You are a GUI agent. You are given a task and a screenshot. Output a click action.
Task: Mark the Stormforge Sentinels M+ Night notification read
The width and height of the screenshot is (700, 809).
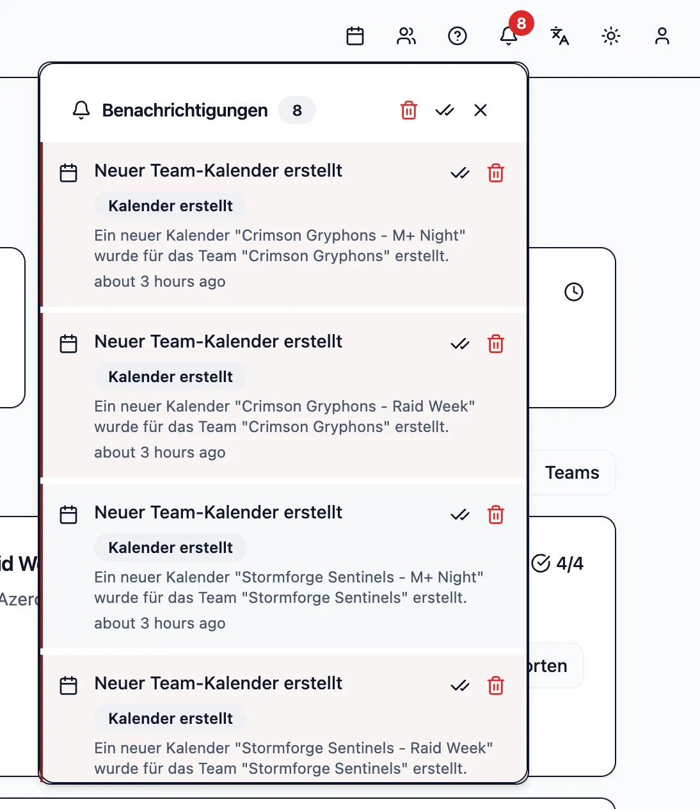pos(459,515)
